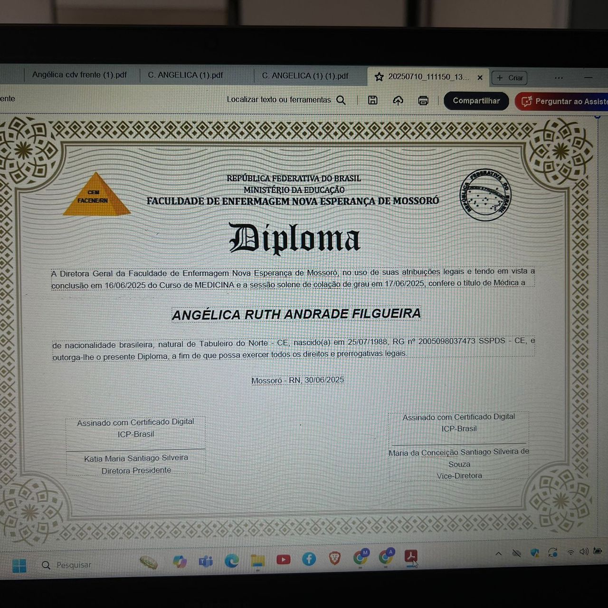608x608 pixels.
Task: Click the Criar new tab button
Action: 510,78
